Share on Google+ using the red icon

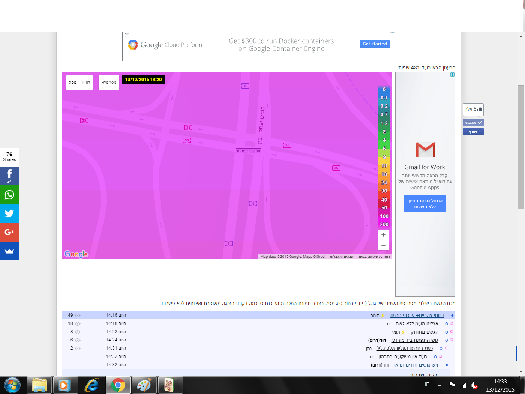pyautogui.click(x=9, y=232)
